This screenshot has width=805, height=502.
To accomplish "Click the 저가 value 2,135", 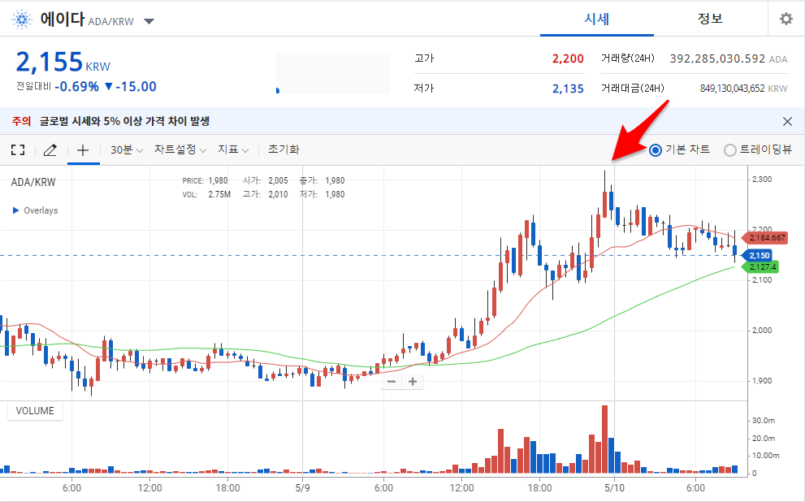I will 568,89.
